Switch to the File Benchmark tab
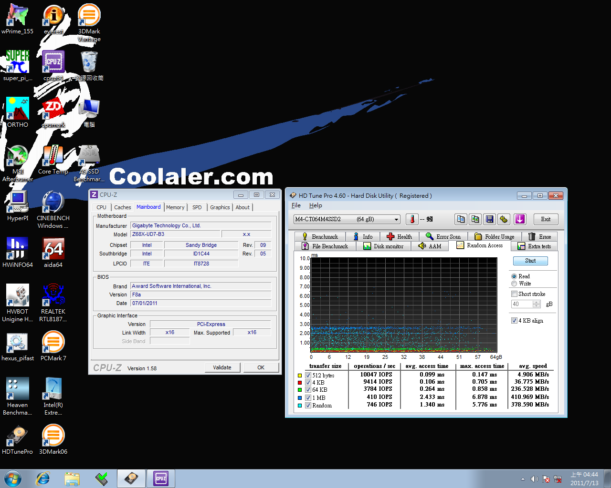 coord(325,246)
